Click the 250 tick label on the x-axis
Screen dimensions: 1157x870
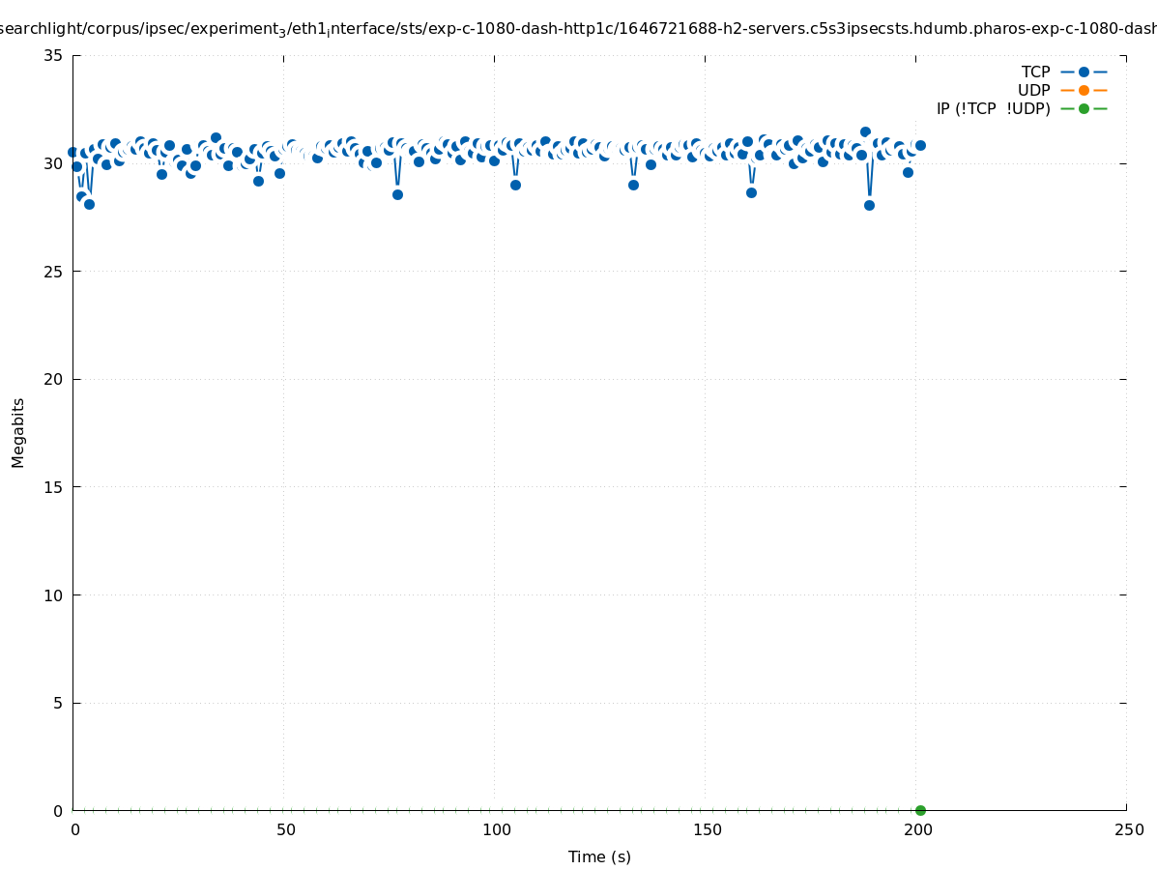[x=1128, y=829]
